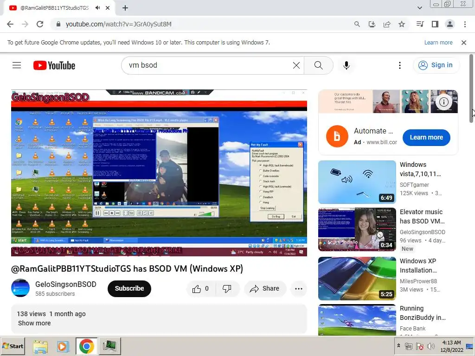Open the monitor app icon in taskbar

pos(109,346)
